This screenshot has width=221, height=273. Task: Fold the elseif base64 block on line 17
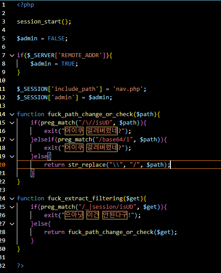12,140
